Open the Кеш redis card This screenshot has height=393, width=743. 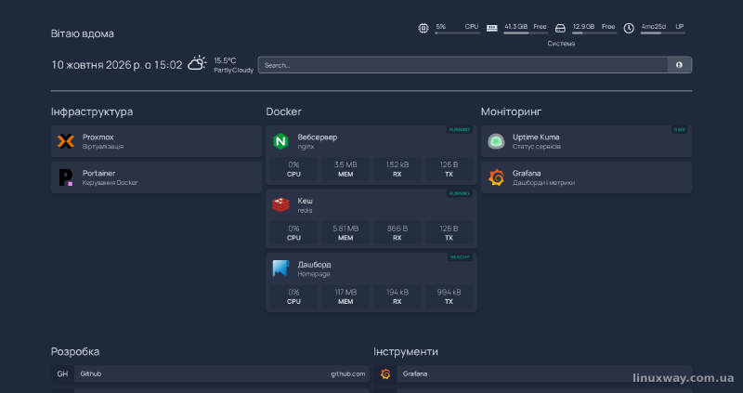[371, 218]
